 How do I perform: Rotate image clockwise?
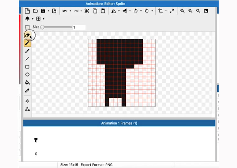[147, 11]
